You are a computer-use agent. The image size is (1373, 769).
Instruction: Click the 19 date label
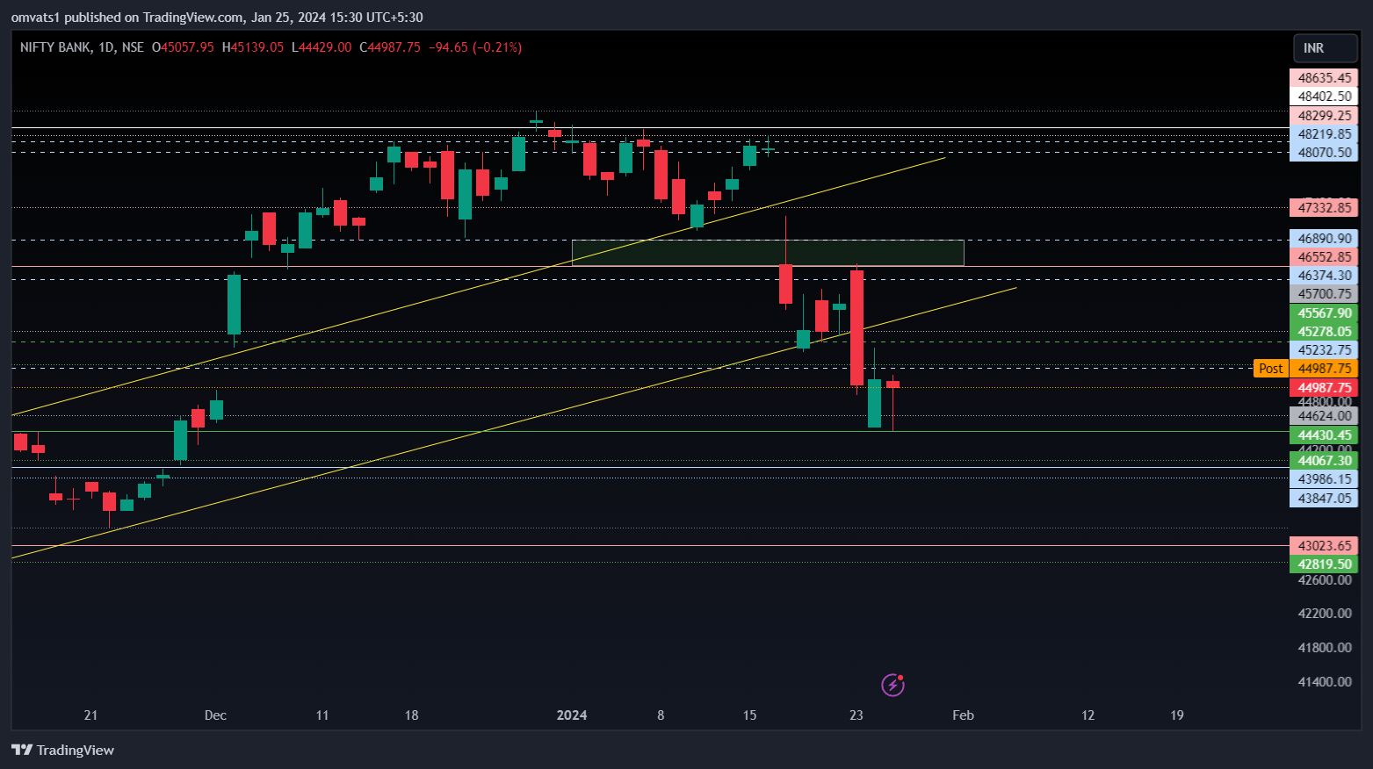pyautogui.click(x=1177, y=715)
